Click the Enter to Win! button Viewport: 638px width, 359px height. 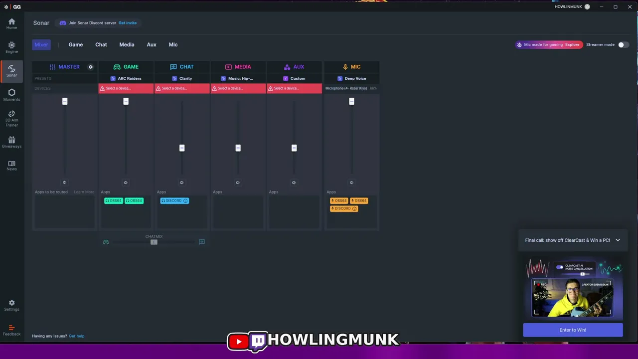pyautogui.click(x=573, y=330)
